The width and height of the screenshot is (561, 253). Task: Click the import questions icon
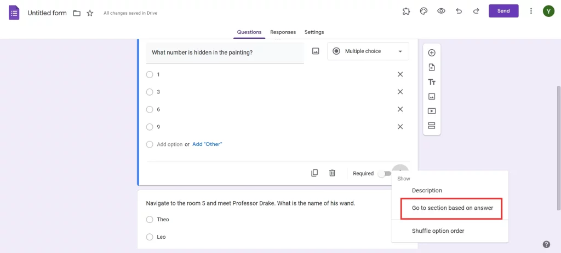click(432, 67)
